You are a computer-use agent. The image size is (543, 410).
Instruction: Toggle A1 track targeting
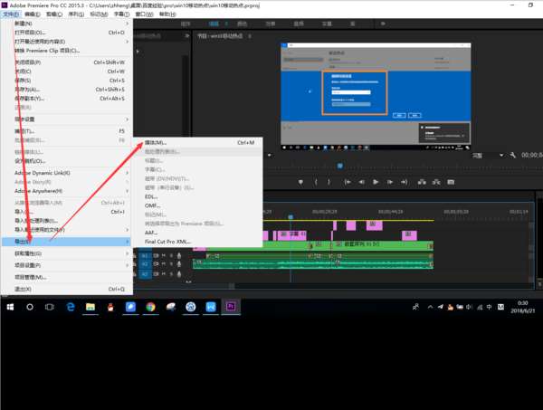pos(145,256)
